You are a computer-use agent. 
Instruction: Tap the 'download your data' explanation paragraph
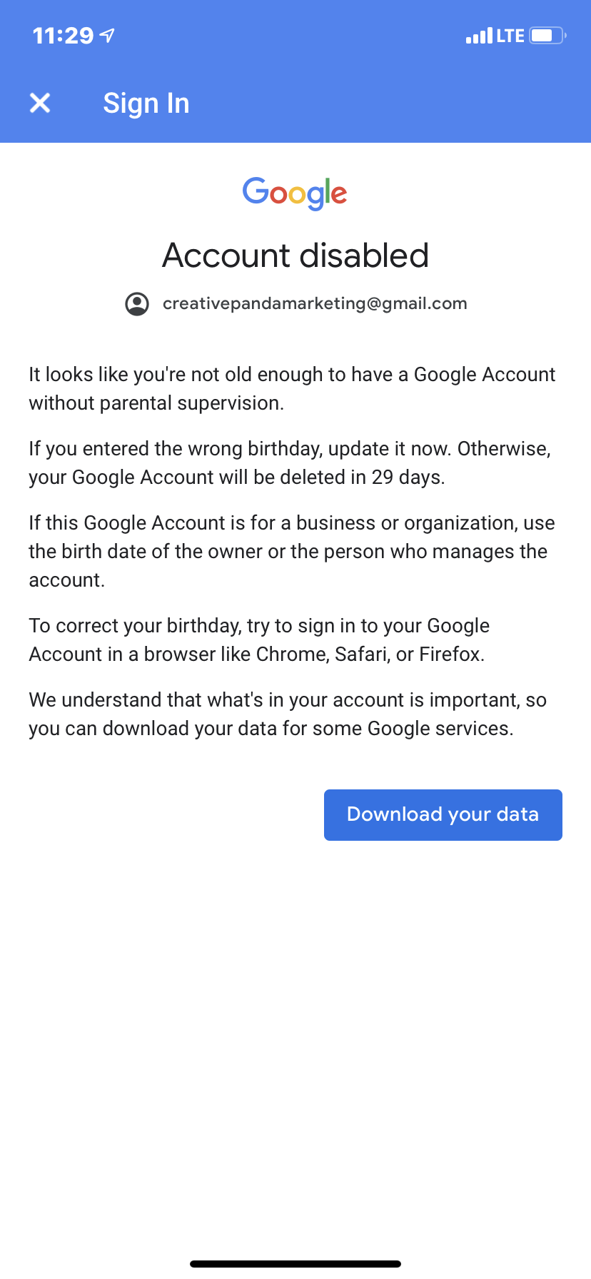tap(288, 714)
